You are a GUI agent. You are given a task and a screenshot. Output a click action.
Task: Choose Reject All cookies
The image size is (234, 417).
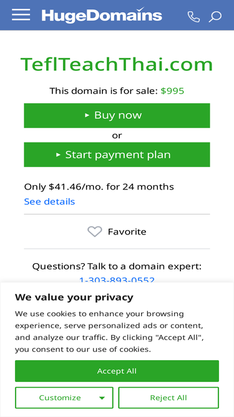(168, 398)
